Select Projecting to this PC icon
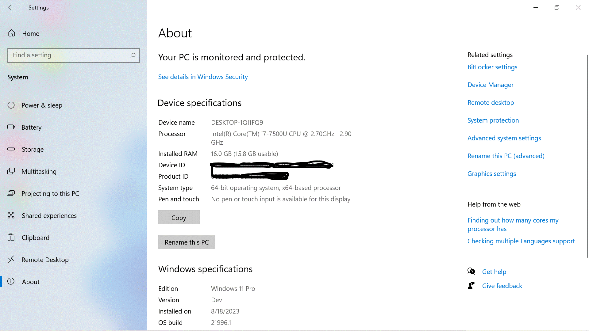Screen dimensions: 589x331 tap(11, 193)
